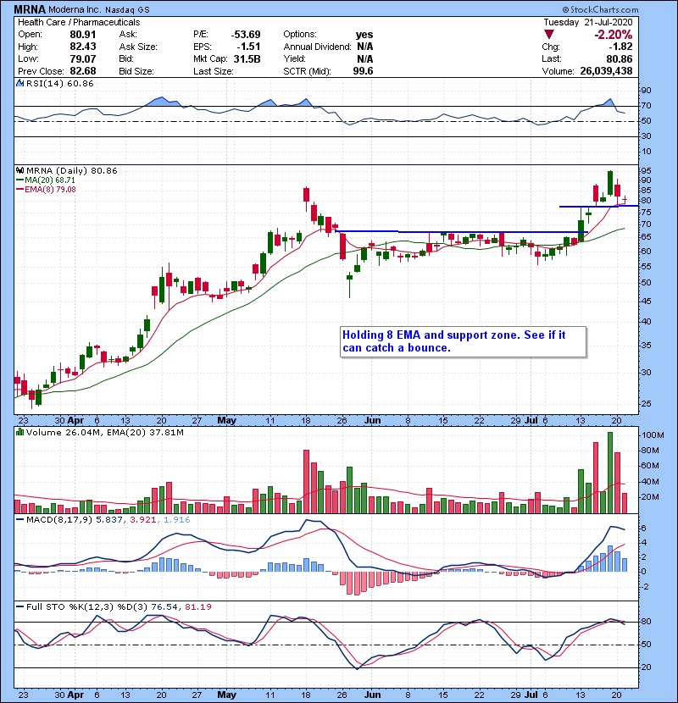Screen dimensions: 678x703
Task: Click the Last value 80.86 in header
Action: click(x=620, y=58)
